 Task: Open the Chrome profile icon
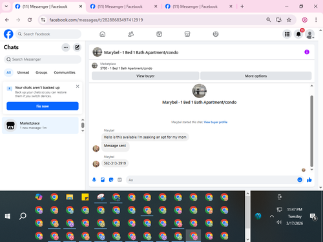point(304,20)
